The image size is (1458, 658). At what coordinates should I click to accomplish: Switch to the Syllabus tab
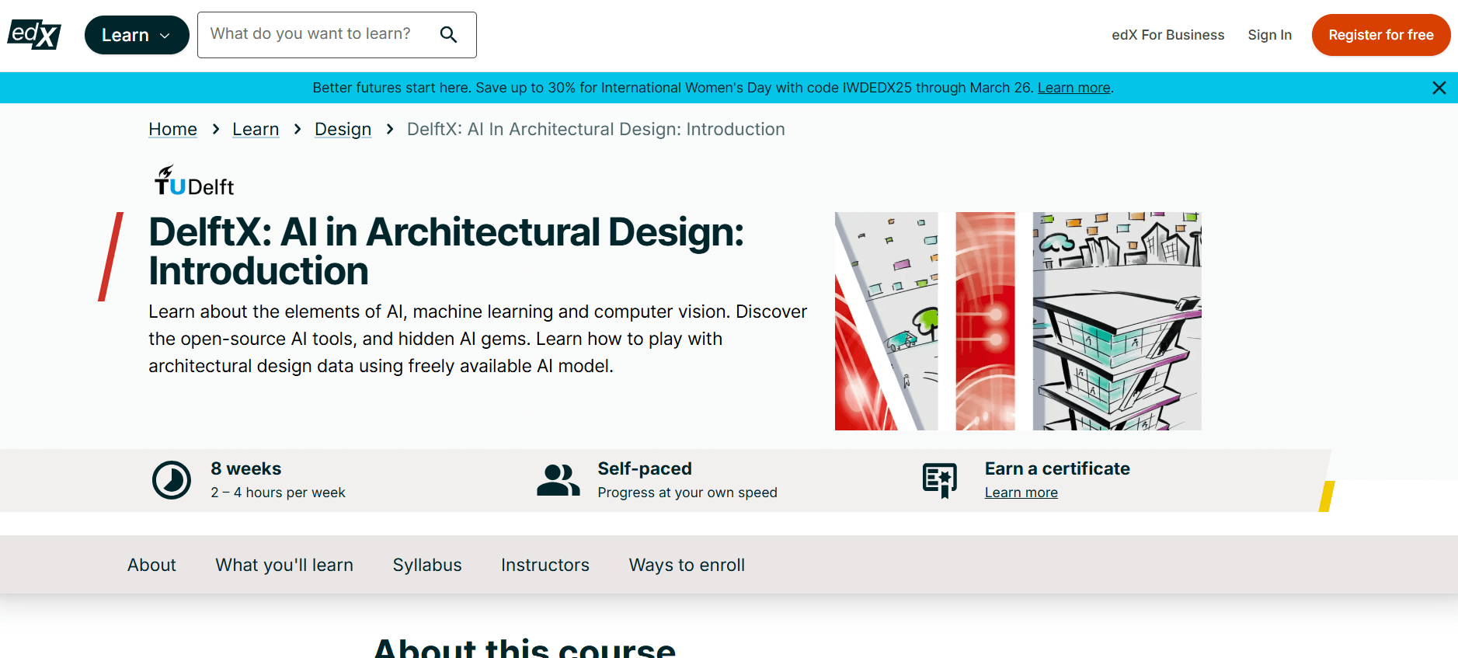[x=427, y=565]
